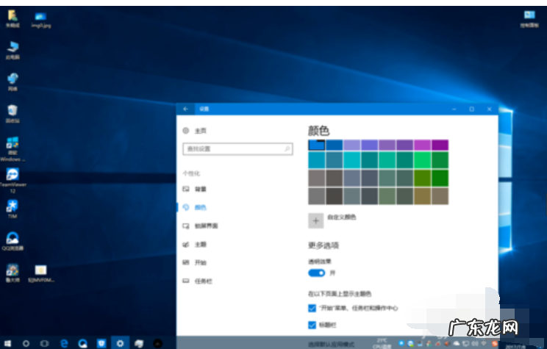The height and width of the screenshot is (349, 547).
Task: Select the yellow note file beside 鲁大师
Action: [41, 274]
